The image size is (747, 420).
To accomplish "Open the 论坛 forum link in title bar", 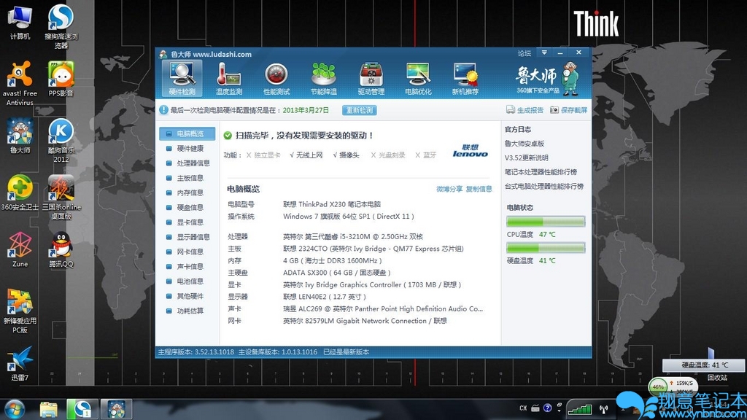I will coord(524,53).
